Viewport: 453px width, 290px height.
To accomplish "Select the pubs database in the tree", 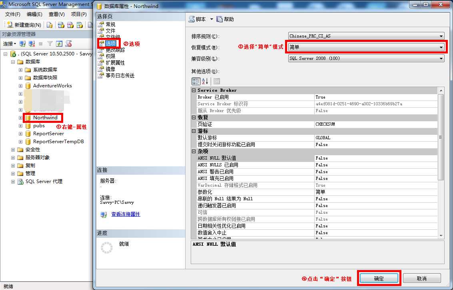I will pos(39,126).
